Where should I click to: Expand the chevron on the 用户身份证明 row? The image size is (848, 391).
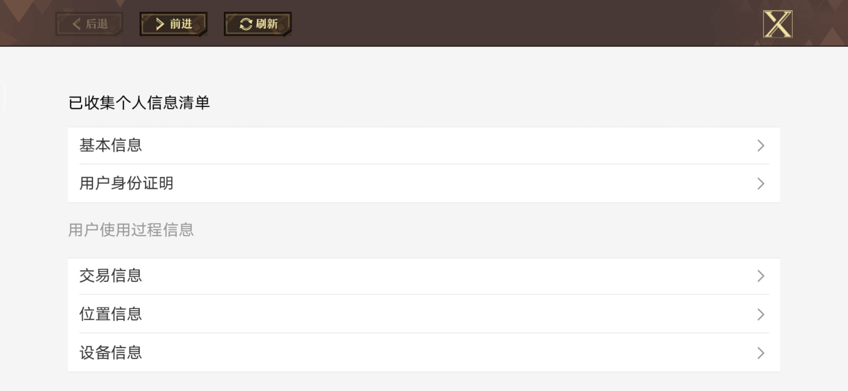coord(761,184)
